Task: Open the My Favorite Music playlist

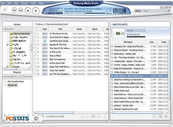Action: [16, 81]
